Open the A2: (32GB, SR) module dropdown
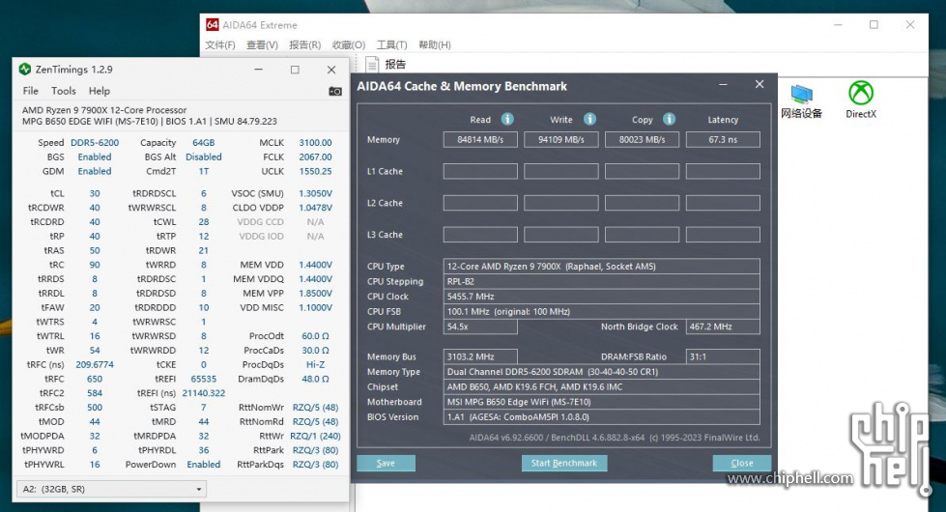 [111, 489]
